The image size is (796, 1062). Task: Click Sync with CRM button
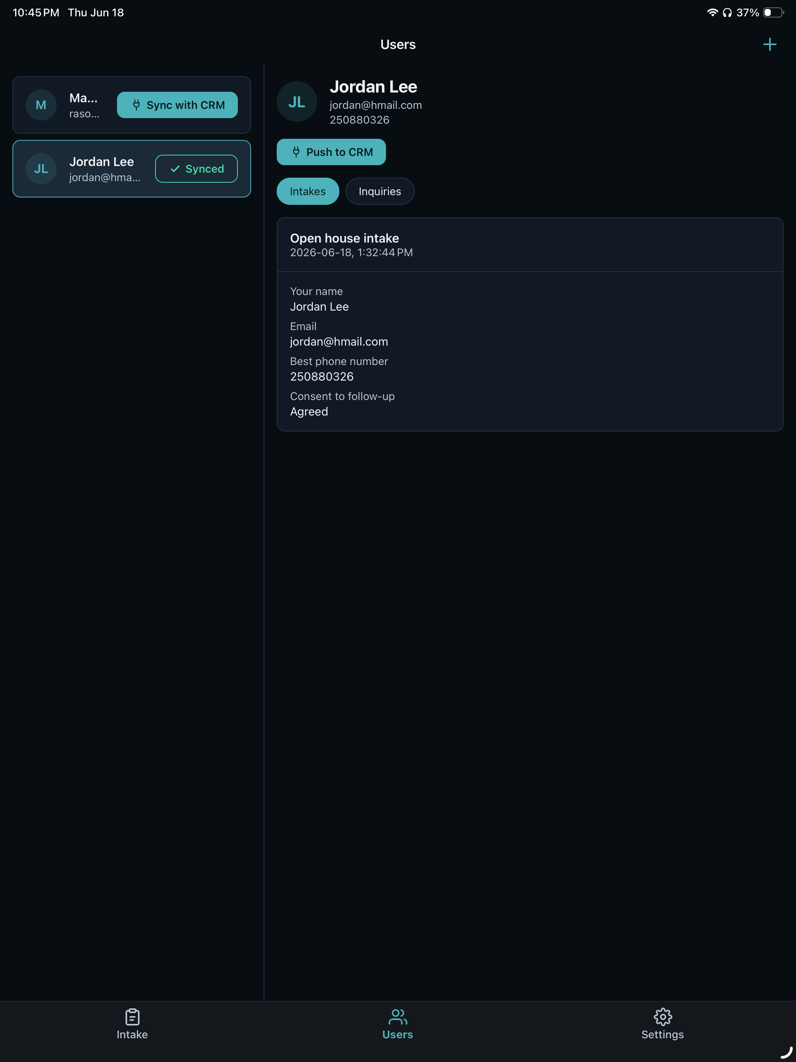coord(177,105)
